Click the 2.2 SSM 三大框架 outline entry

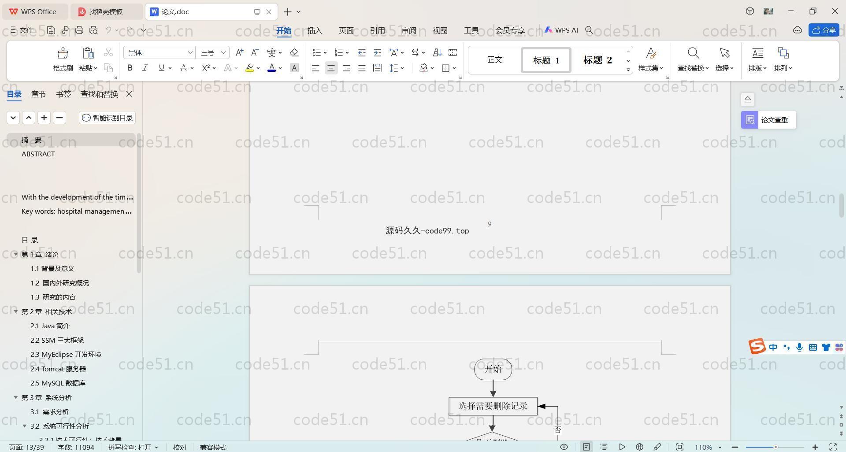(x=57, y=340)
